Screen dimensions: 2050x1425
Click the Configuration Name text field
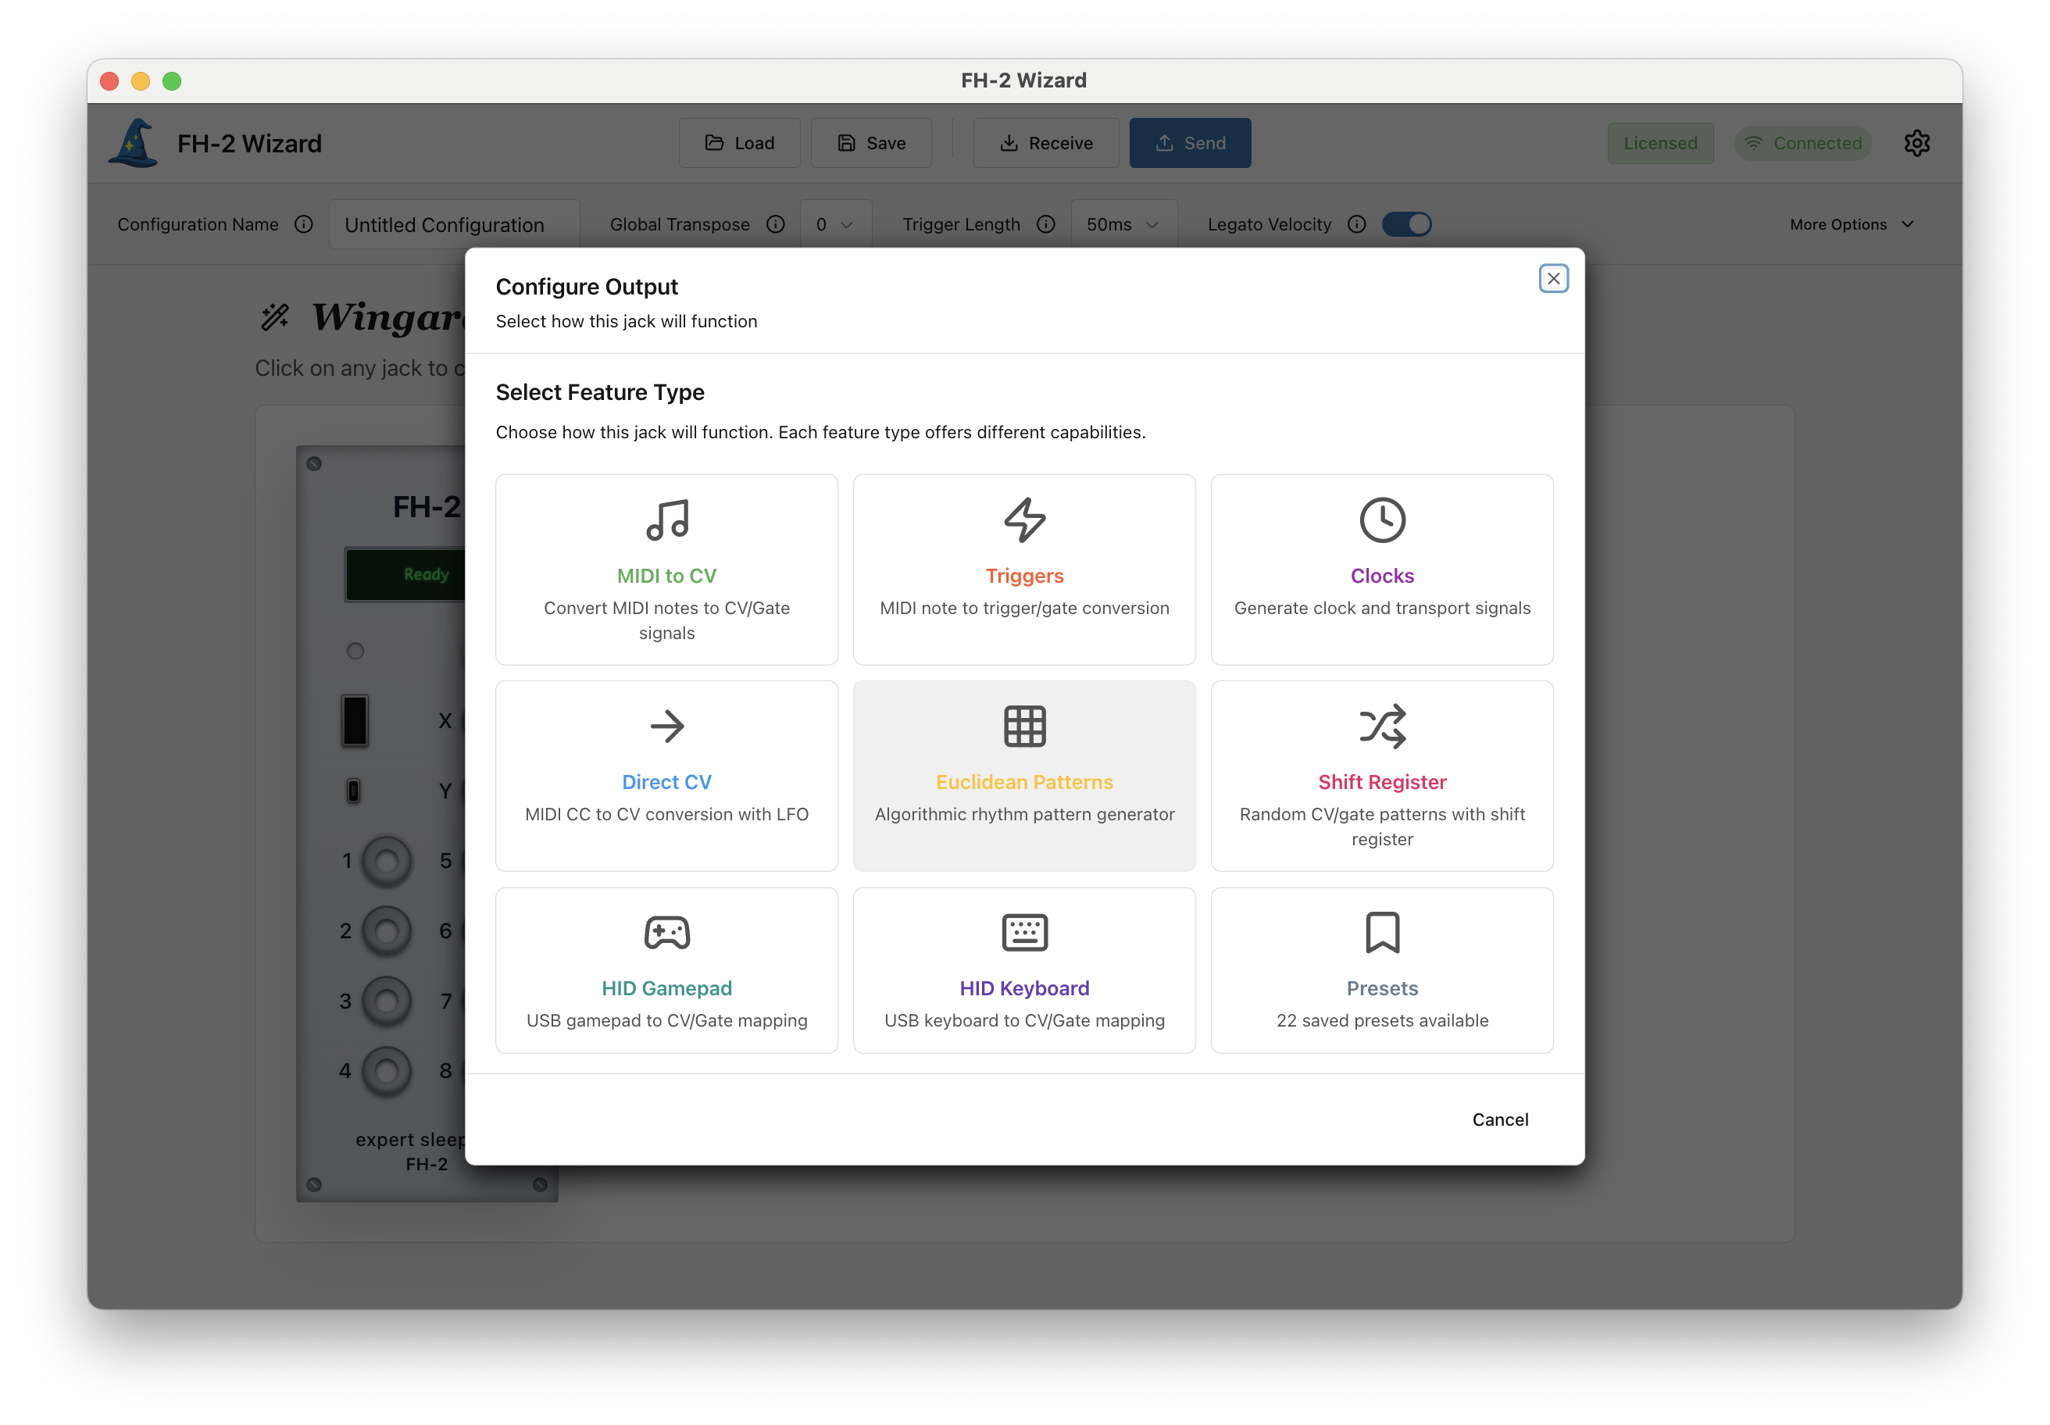coord(454,224)
